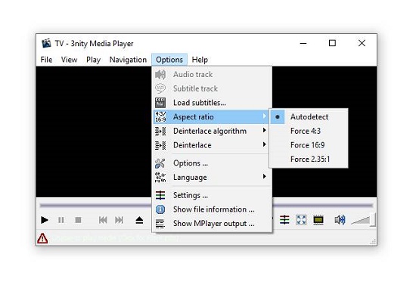The height and width of the screenshot is (282, 416).
Task: Click the Show MPlayer output text-lines icon
Action: pyautogui.click(x=160, y=224)
